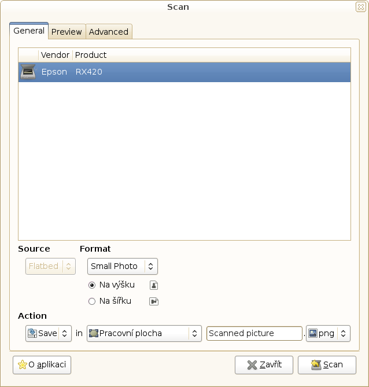Image resolution: width=369 pixels, height=387 pixels.
Task: Open the Advanced tab
Action: [x=109, y=32]
